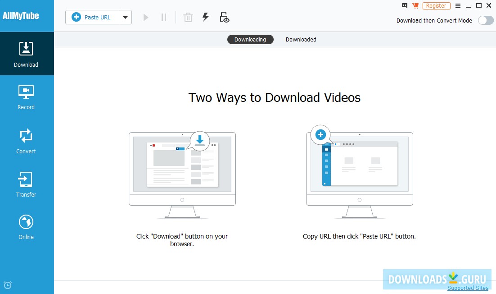The image size is (496, 294).
Task: Click the private mode lock-eye icon
Action: (x=224, y=17)
